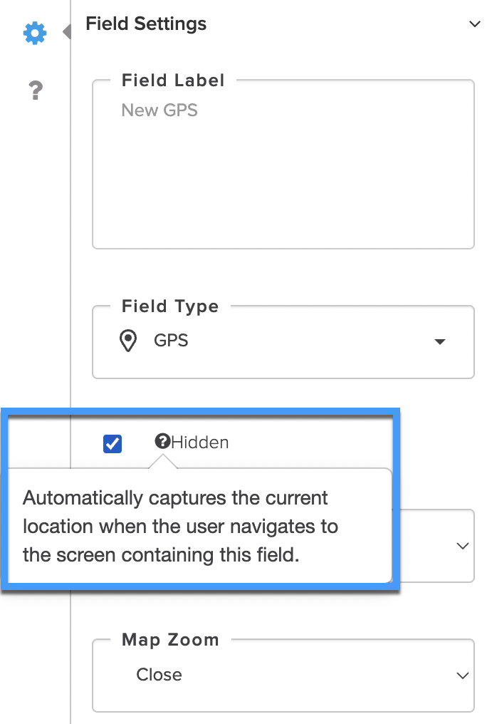
Task: Click the GPS location pin icon
Action: (128, 341)
